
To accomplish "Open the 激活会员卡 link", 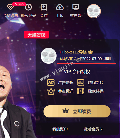I will pos(93,129).
